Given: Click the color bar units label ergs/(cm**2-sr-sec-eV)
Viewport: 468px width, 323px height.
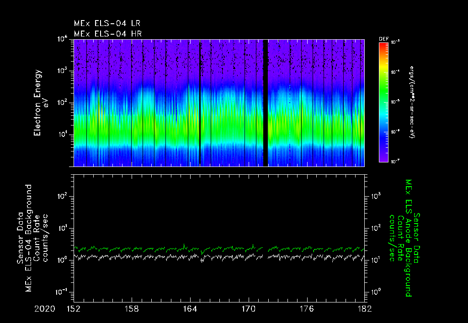Looking at the screenshot, I should click(412, 102).
